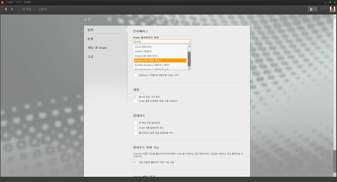This screenshot has width=337, height=182.
Task: Click the language list scrollbar thumb
Action: coord(189,50)
